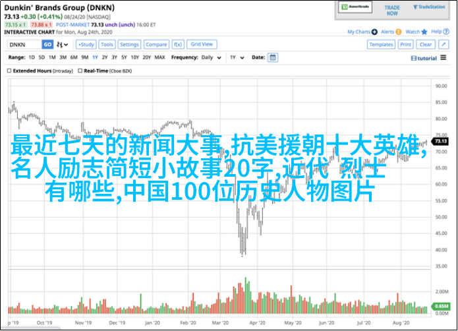Click the Help question mark icon

tap(446, 32)
